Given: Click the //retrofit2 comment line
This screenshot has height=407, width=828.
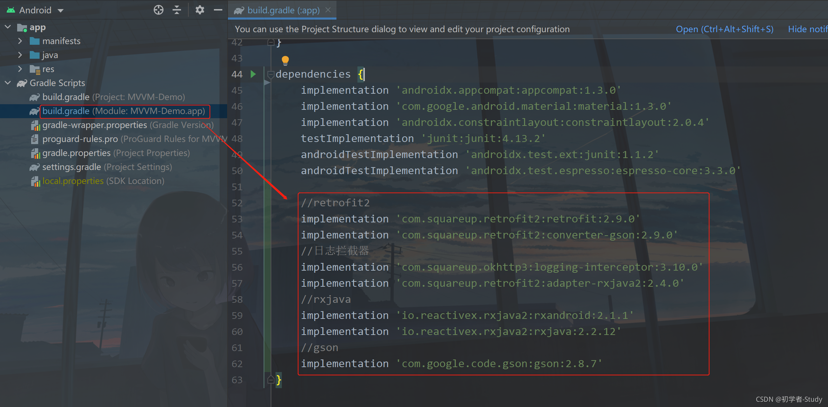Looking at the screenshot, I should click(335, 203).
